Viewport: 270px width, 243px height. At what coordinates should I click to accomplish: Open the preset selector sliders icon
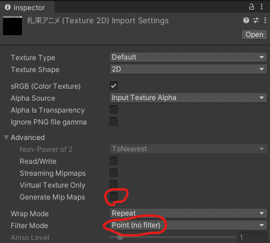click(x=256, y=20)
